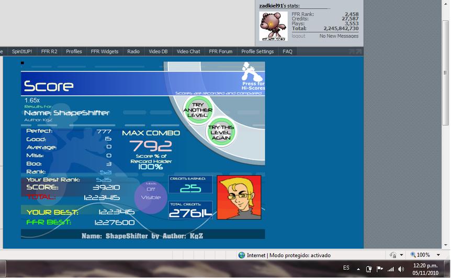The width and height of the screenshot is (451, 278).
Task: Click the zoom magnifier icon
Action: (413, 254)
